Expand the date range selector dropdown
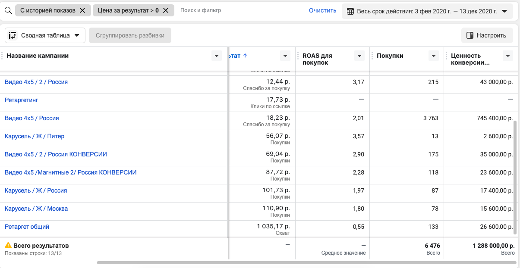 coord(504,11)
